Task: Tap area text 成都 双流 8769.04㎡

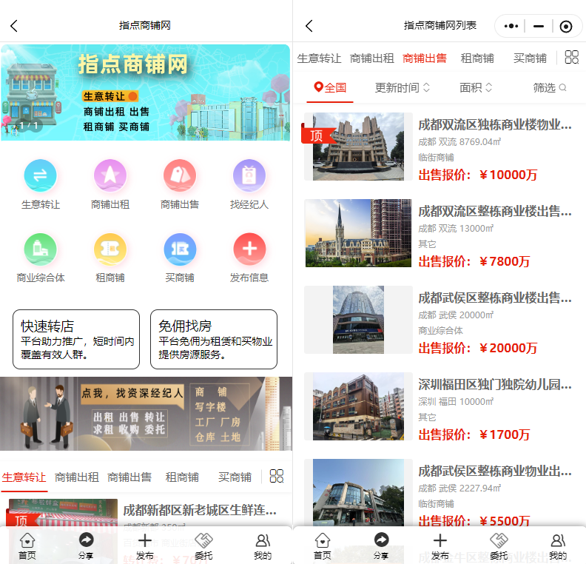Action: pyautogui.click(x=459, y=142)
